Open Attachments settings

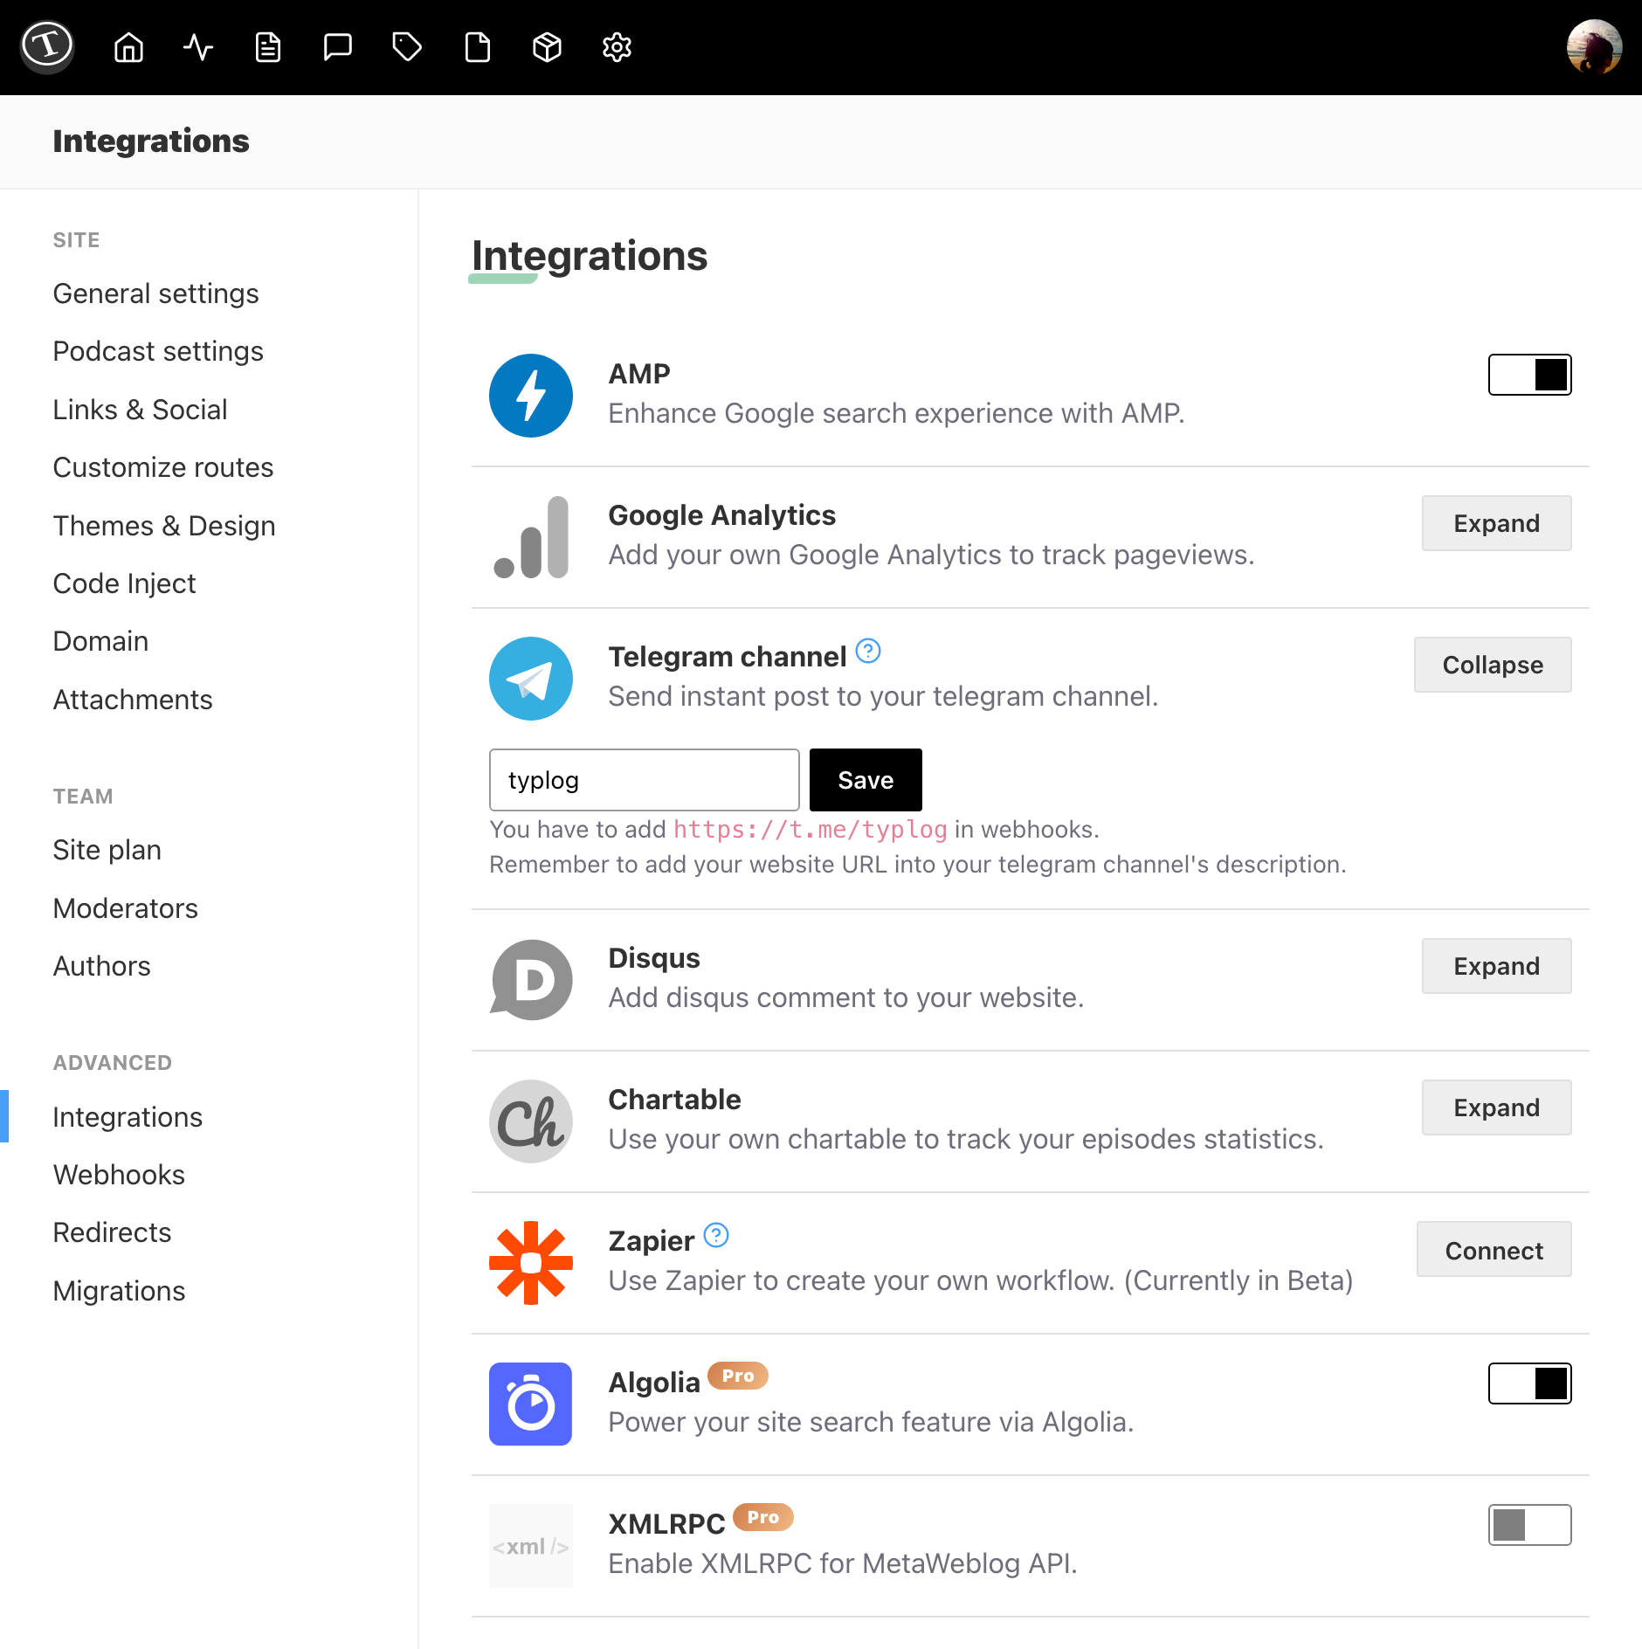[x=133, y=700]
